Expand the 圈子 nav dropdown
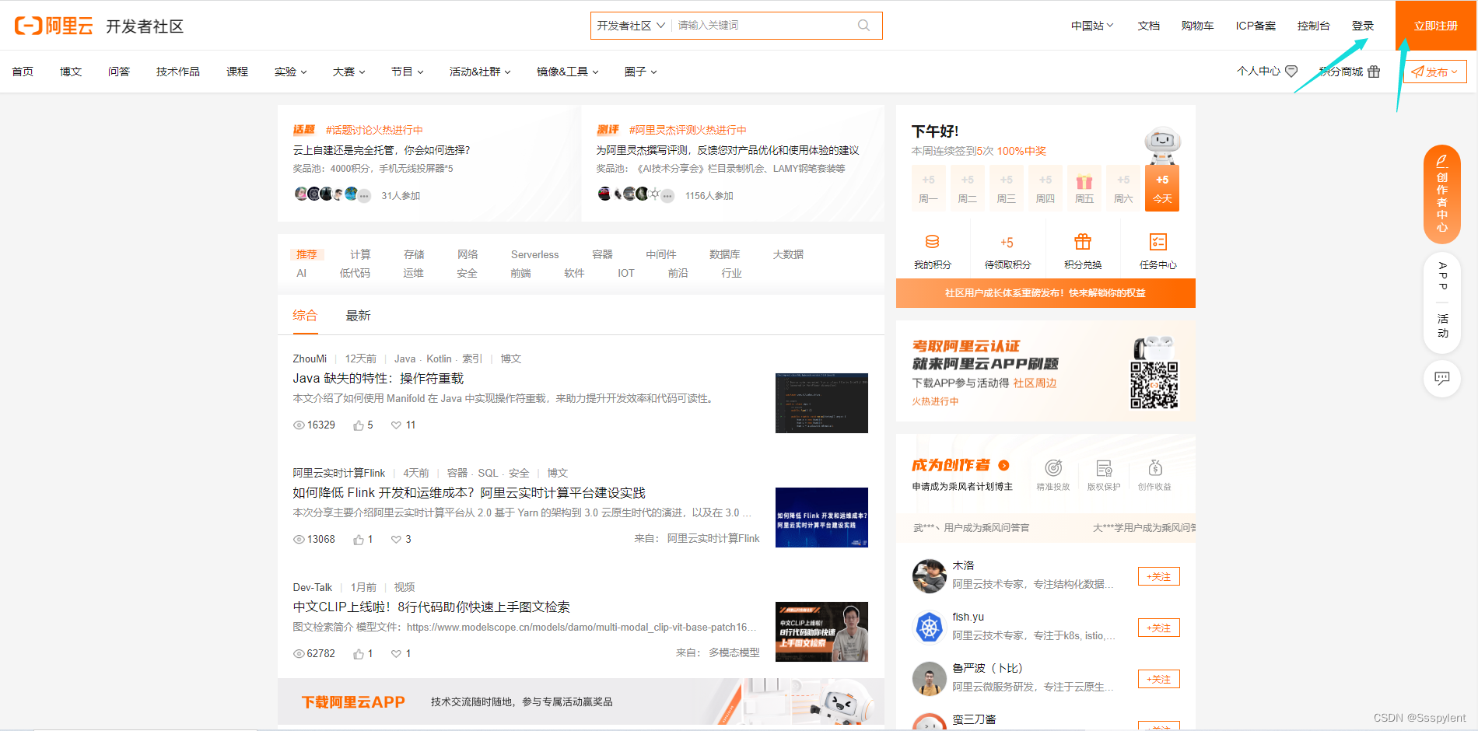This screenshot has height=731, width=1478. [x=641, y=72]
